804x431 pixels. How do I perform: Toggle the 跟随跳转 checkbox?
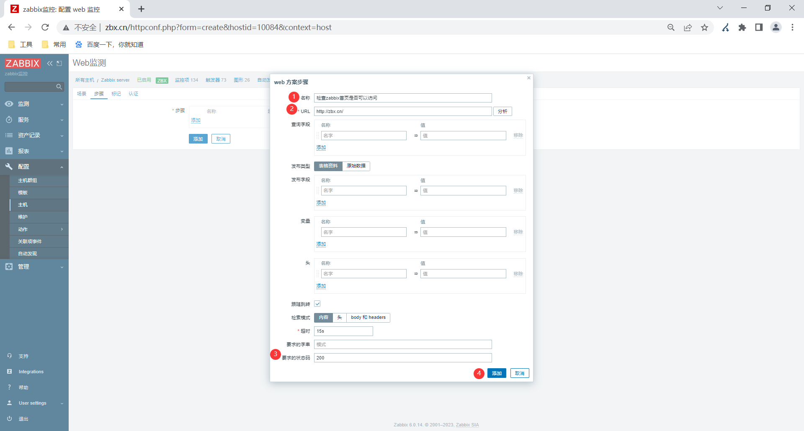(x=317, y=304)
